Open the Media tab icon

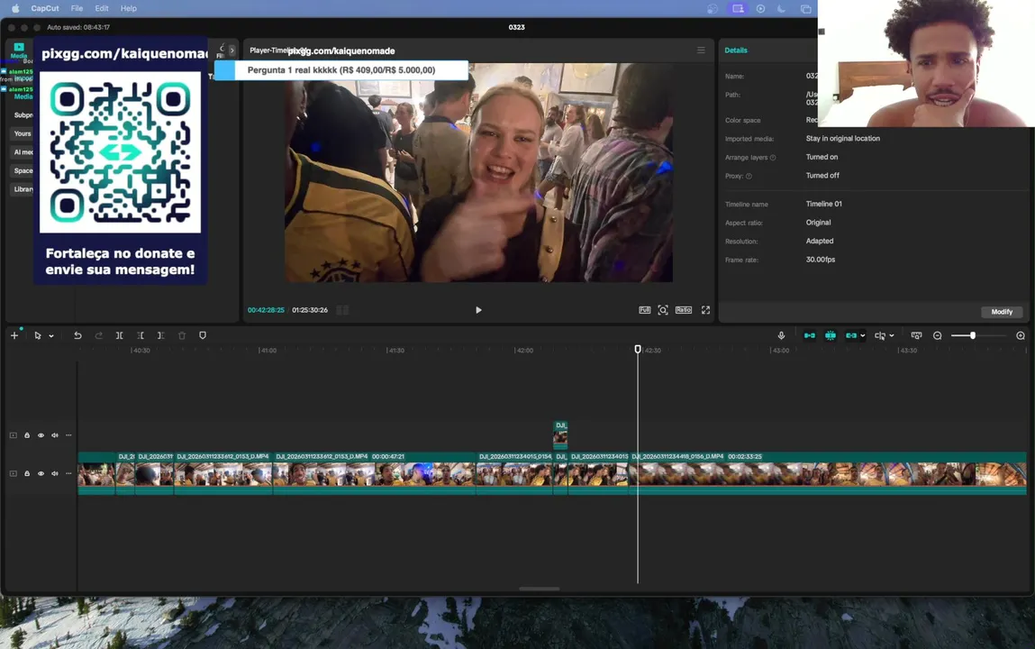pos(19,50)
